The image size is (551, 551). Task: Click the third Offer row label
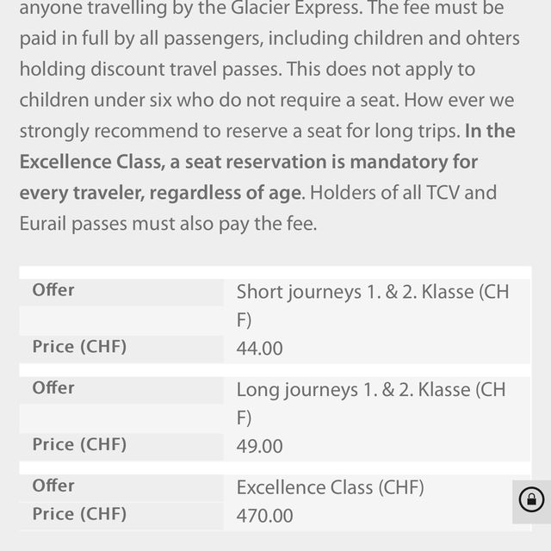tap(53, 486)
